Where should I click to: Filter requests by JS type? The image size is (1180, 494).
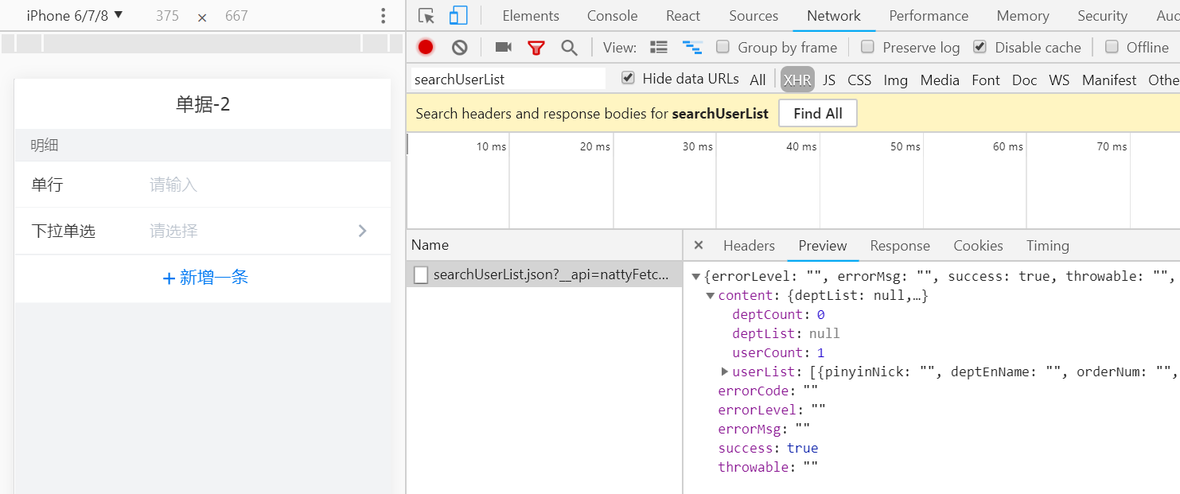(829, 80)
